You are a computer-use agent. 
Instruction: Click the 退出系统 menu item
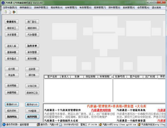pyautogui.click(x=156, y=8)
